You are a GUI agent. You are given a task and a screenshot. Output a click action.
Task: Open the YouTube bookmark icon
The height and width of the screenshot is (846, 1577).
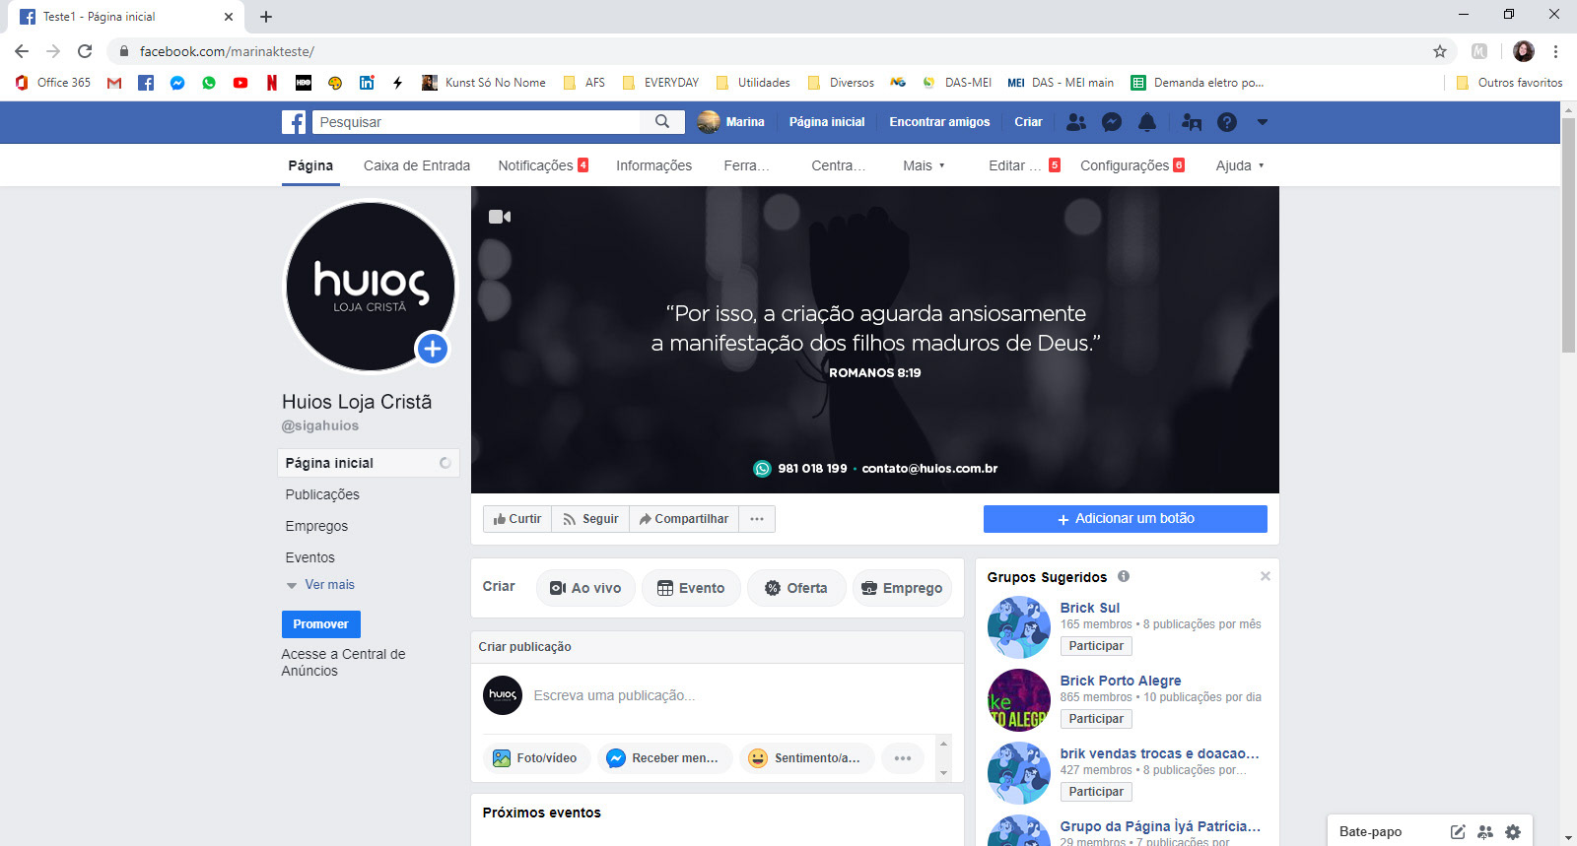240,83
